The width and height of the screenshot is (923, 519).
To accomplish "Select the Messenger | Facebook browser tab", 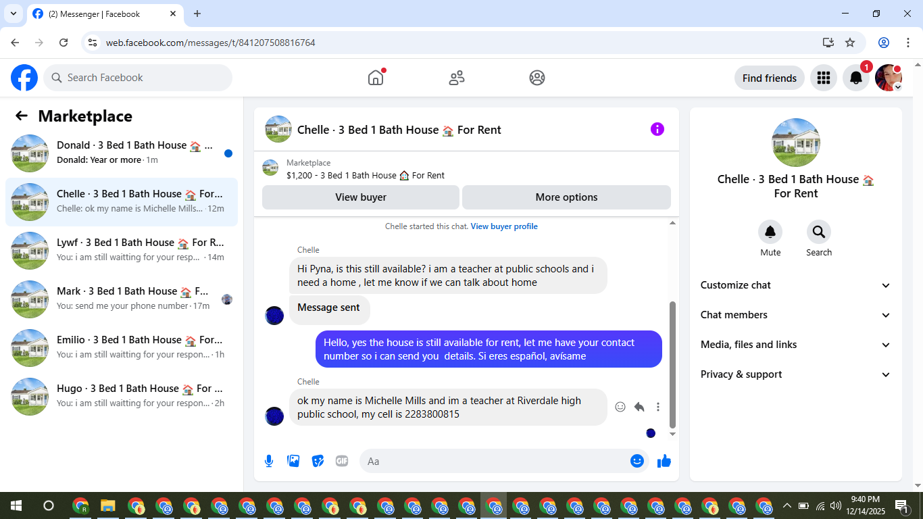I will pyautogui.click(x=105, y=14).
